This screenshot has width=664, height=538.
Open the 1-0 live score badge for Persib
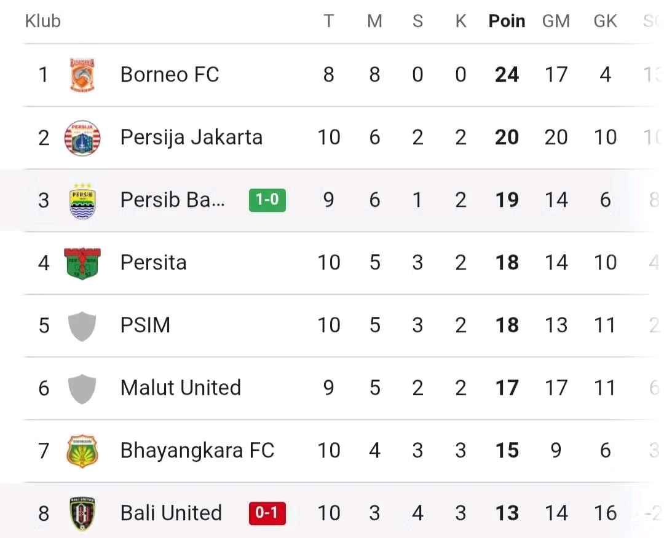click(267, 200)
